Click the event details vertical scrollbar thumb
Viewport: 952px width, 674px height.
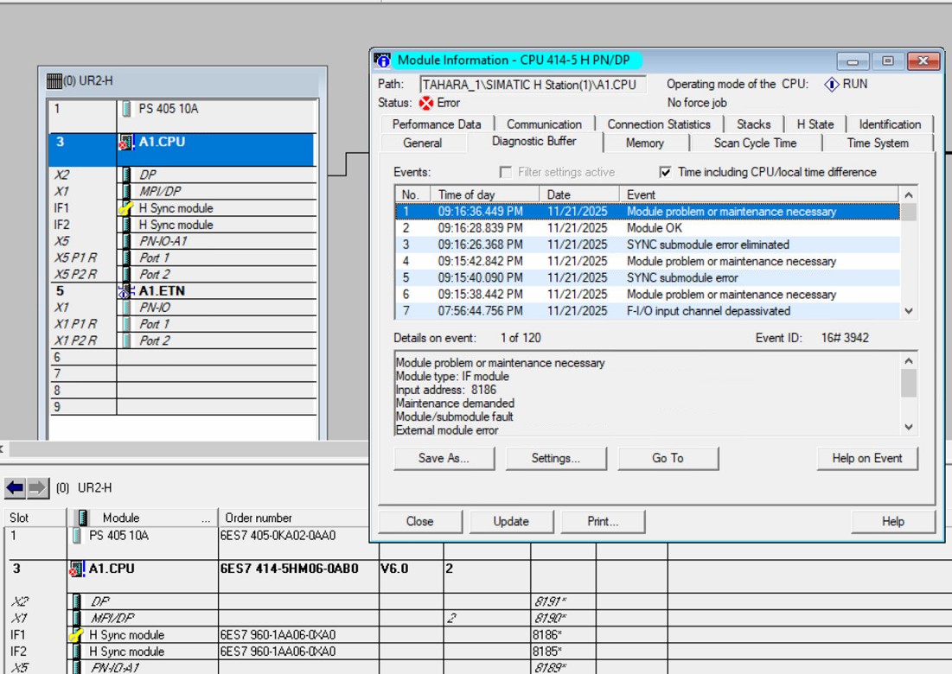(x=908, y=383)
